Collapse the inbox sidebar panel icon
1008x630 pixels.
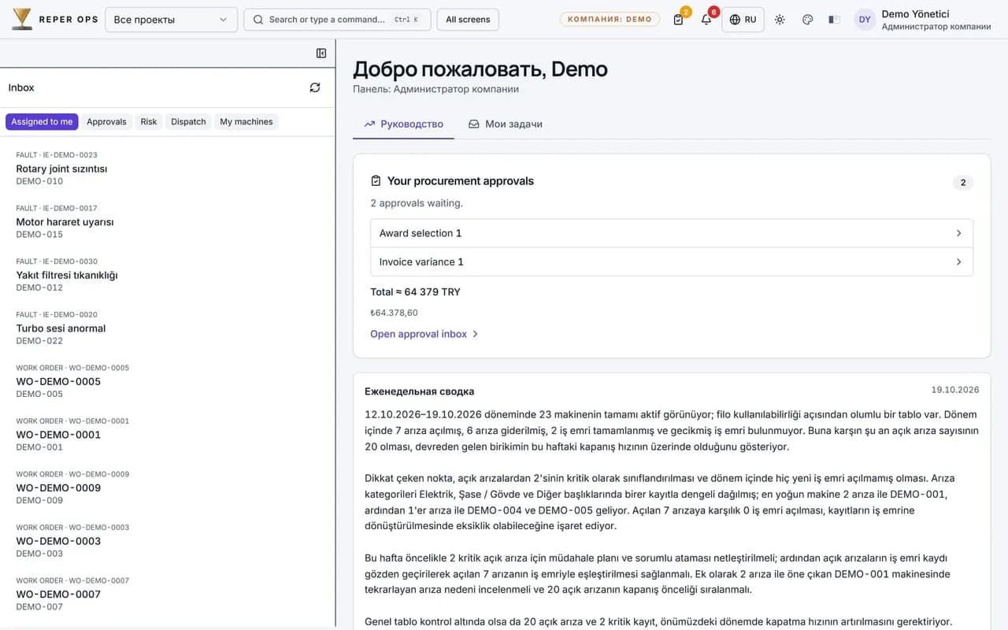pos(321,53)
